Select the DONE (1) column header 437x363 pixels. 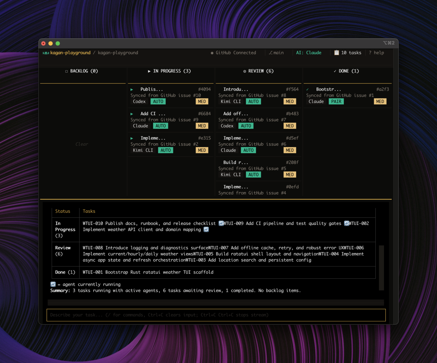346,71
